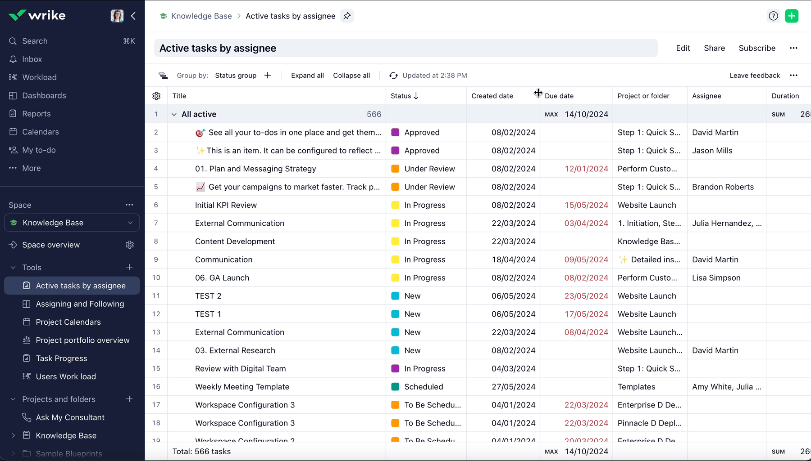Open table column settings gear
The width and height of the screenshot is (811, 461).
pyautogui.click(x=156, y=96)
